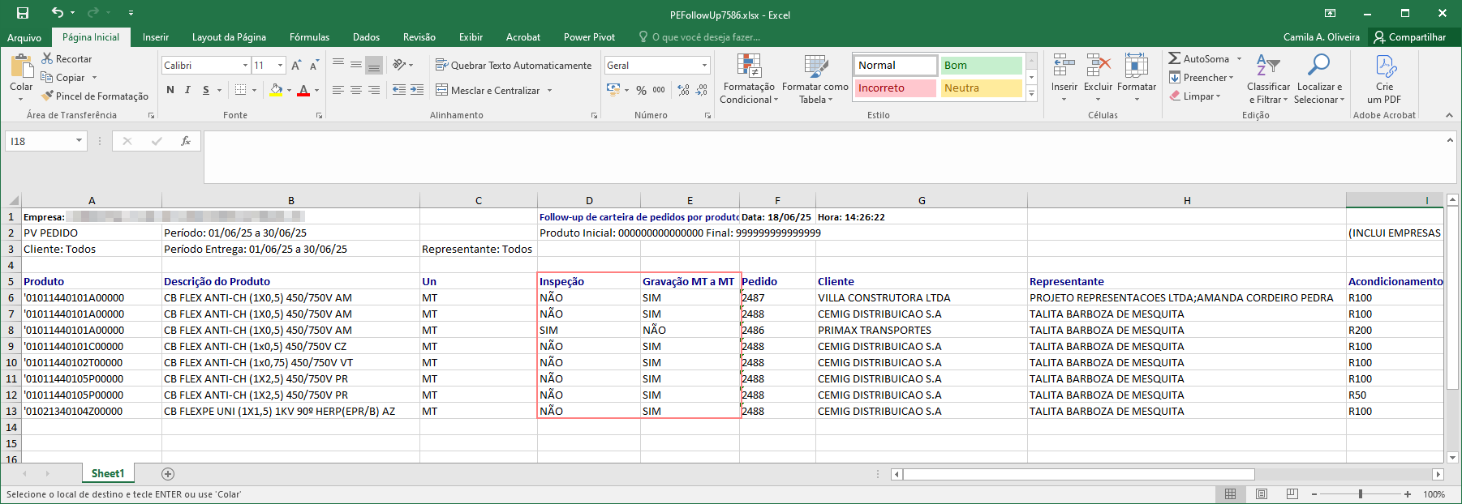Open the Preencher fill dropdown

(1201, 78)
